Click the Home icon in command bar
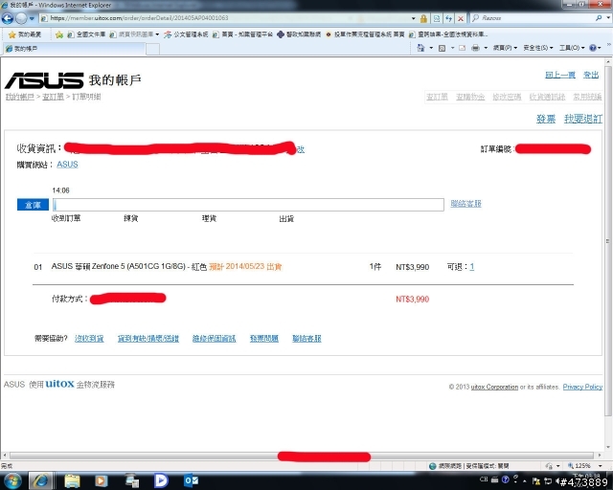Image resolution: width=613 pixels, height=490 pixels. (420, 48)
